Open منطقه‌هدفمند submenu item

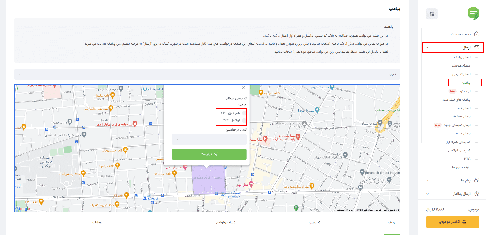[461, 66]
